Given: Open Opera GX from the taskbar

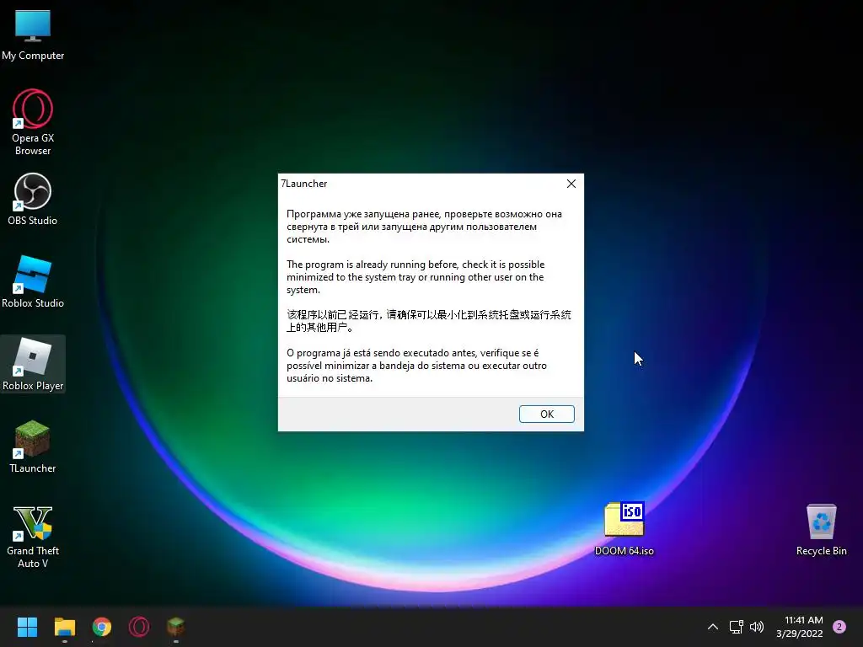Looking at the screenshot, I should click(x=139, y=627).
